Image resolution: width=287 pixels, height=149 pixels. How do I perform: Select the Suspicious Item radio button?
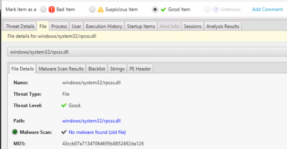point(92,10)
